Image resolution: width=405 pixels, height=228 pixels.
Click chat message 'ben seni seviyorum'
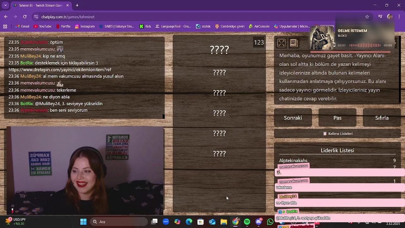coord(69,110)
